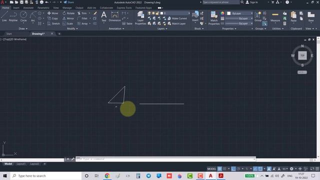The image size is (320, 180).
Task: Click the Base view icon
Action: 311,16
